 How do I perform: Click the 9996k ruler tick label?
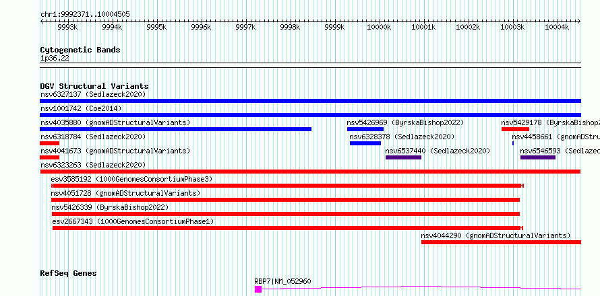tap(202, 27)
